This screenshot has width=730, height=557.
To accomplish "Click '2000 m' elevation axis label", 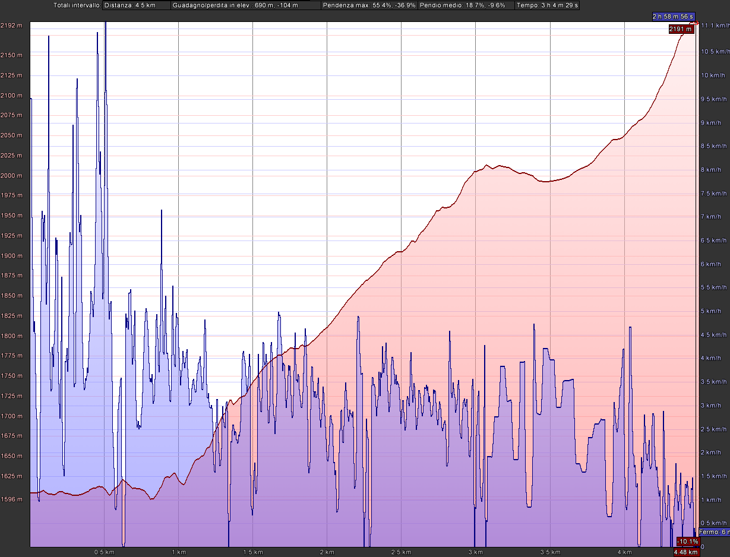I will [11, 176].
